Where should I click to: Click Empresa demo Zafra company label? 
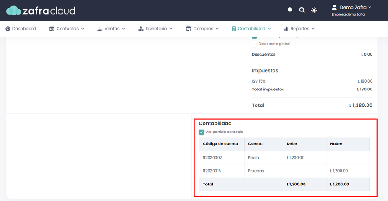348,14
